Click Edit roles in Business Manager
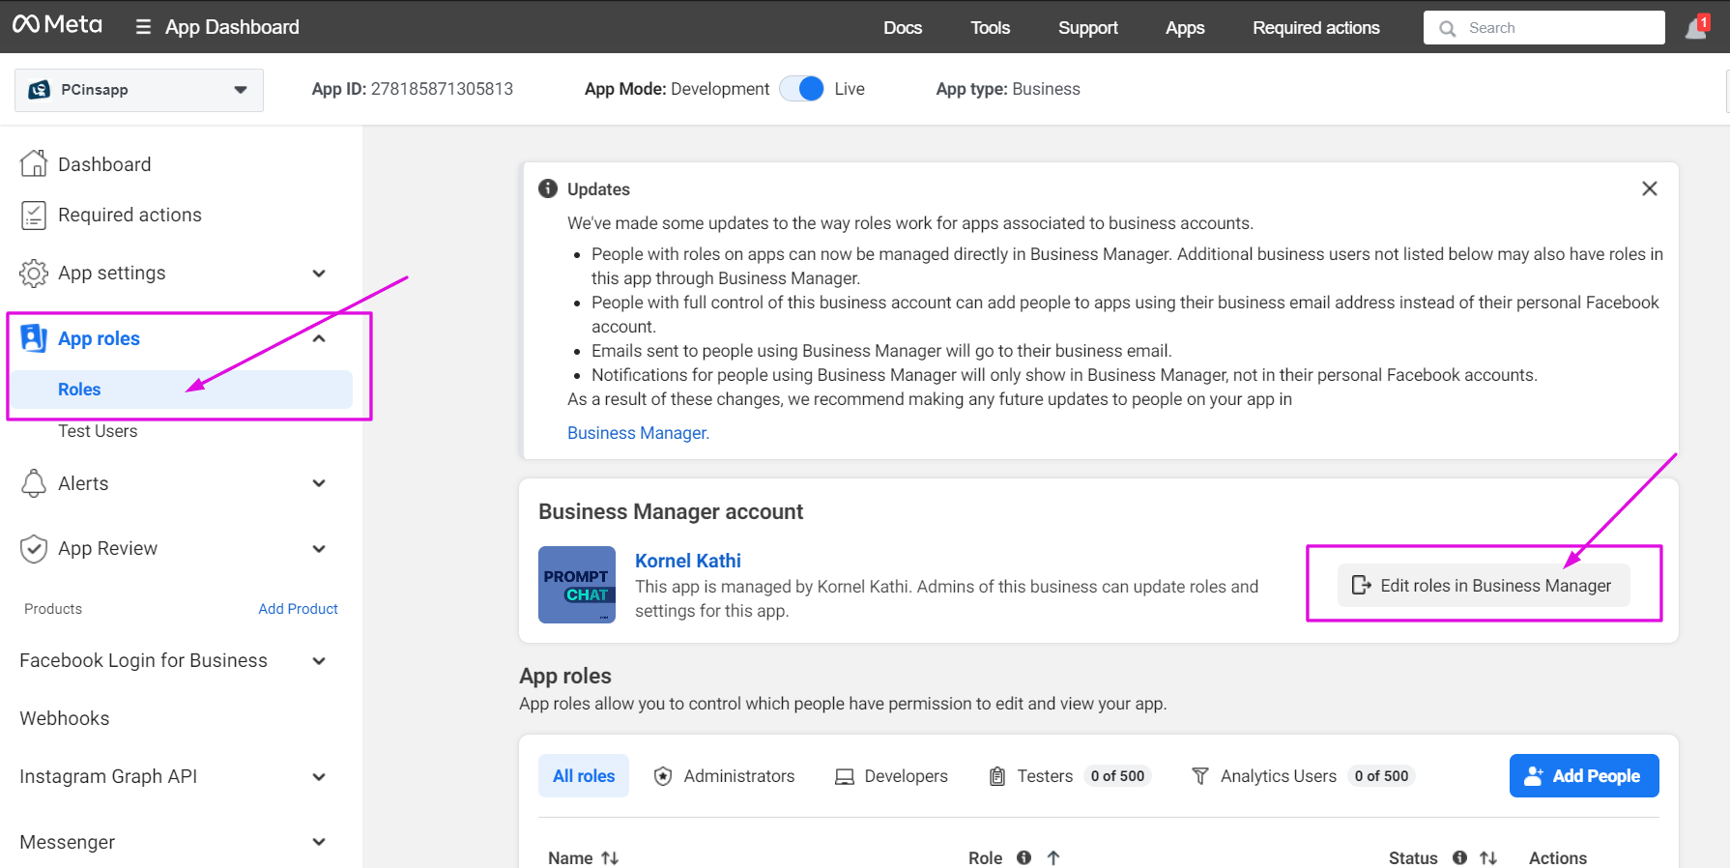Image resolution: width=1730 pixels, height=868 pixels. coord(1483,586)
